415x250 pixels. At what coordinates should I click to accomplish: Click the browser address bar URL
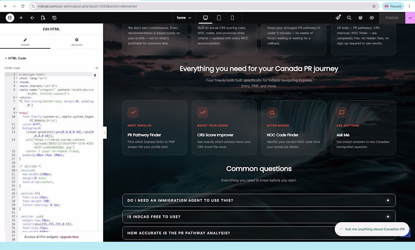tap(88, 6)
